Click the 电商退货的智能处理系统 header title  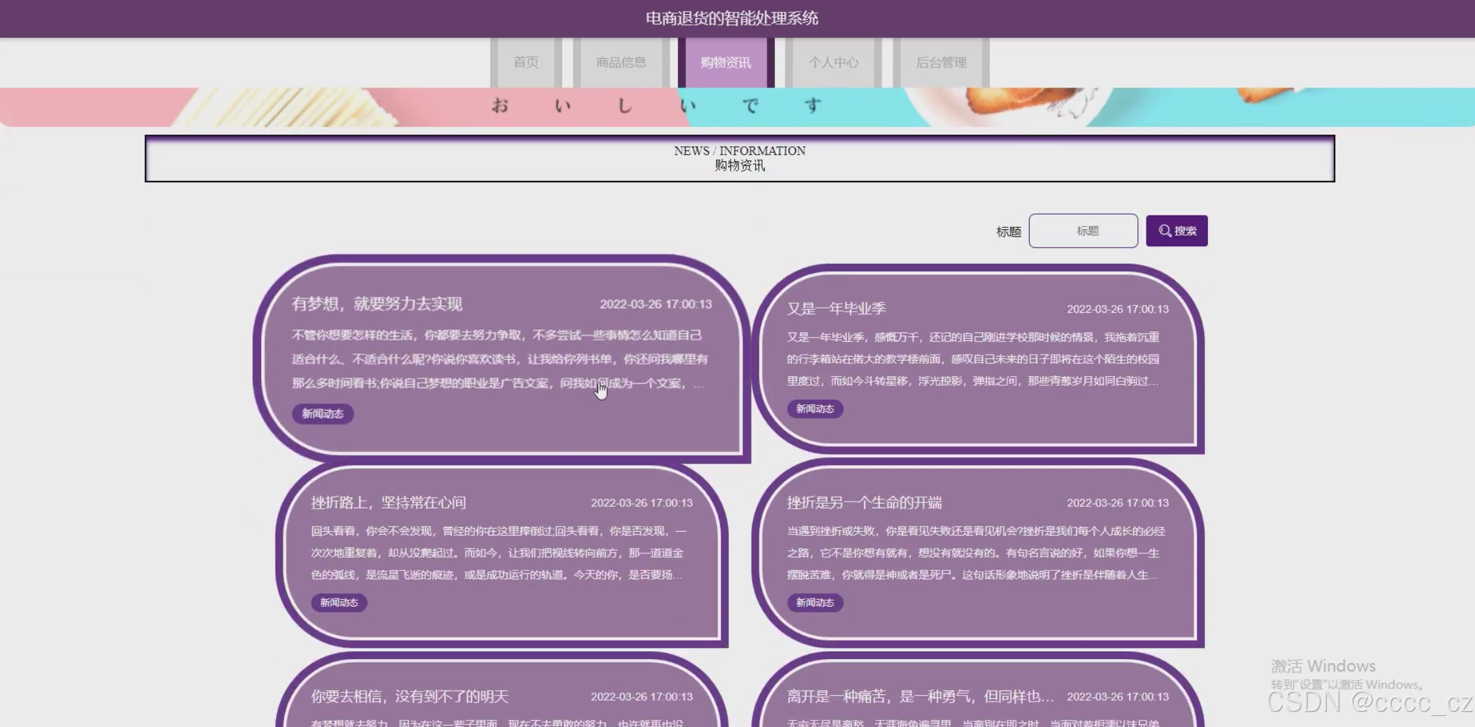click(x=731, y=18)
